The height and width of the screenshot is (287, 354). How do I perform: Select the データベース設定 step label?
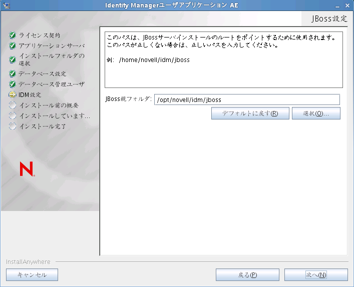[x=42, y=73]
